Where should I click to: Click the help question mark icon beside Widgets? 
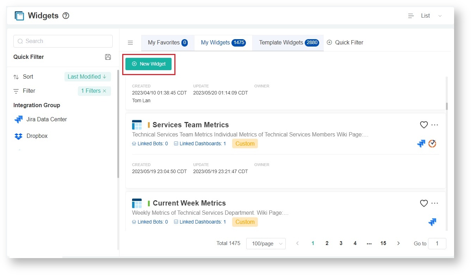[66, 16]
